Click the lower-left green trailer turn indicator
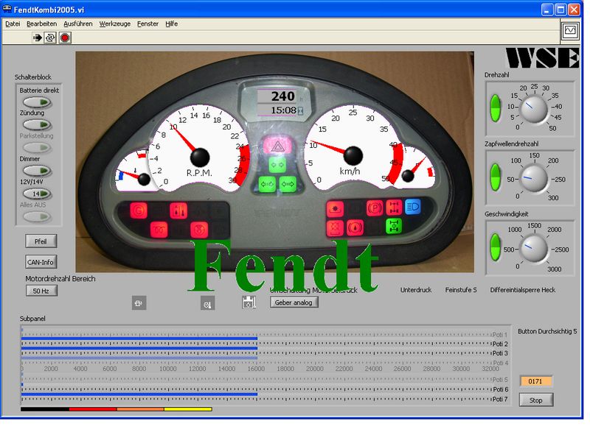The width and height of the screenshot is (590, 432). tap(267, 184)
